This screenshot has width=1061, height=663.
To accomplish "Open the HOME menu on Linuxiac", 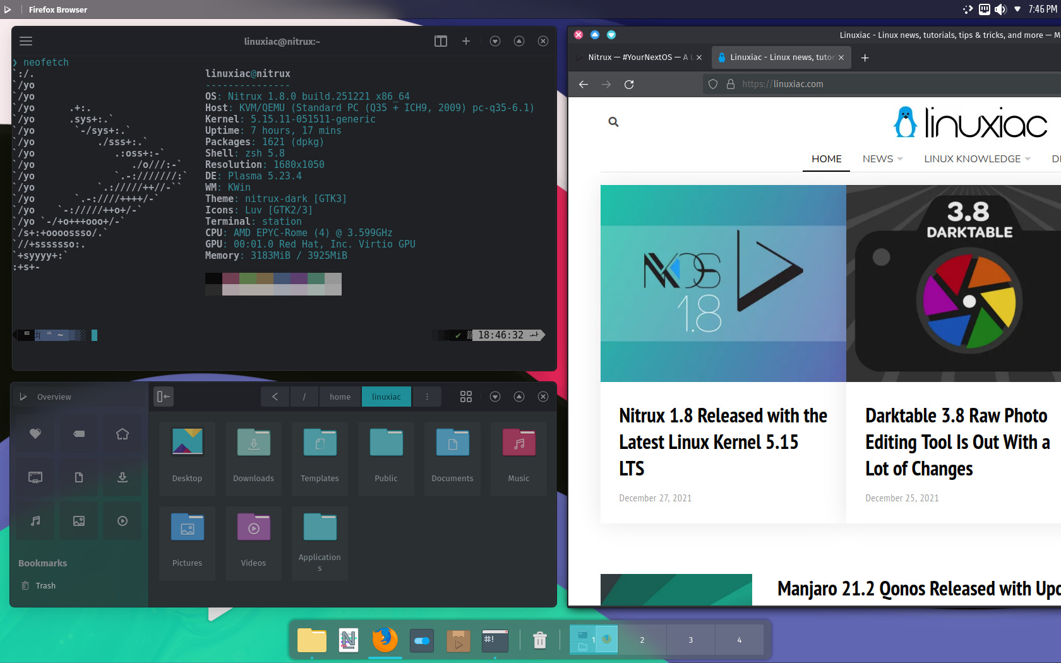I will coord(827,158).
